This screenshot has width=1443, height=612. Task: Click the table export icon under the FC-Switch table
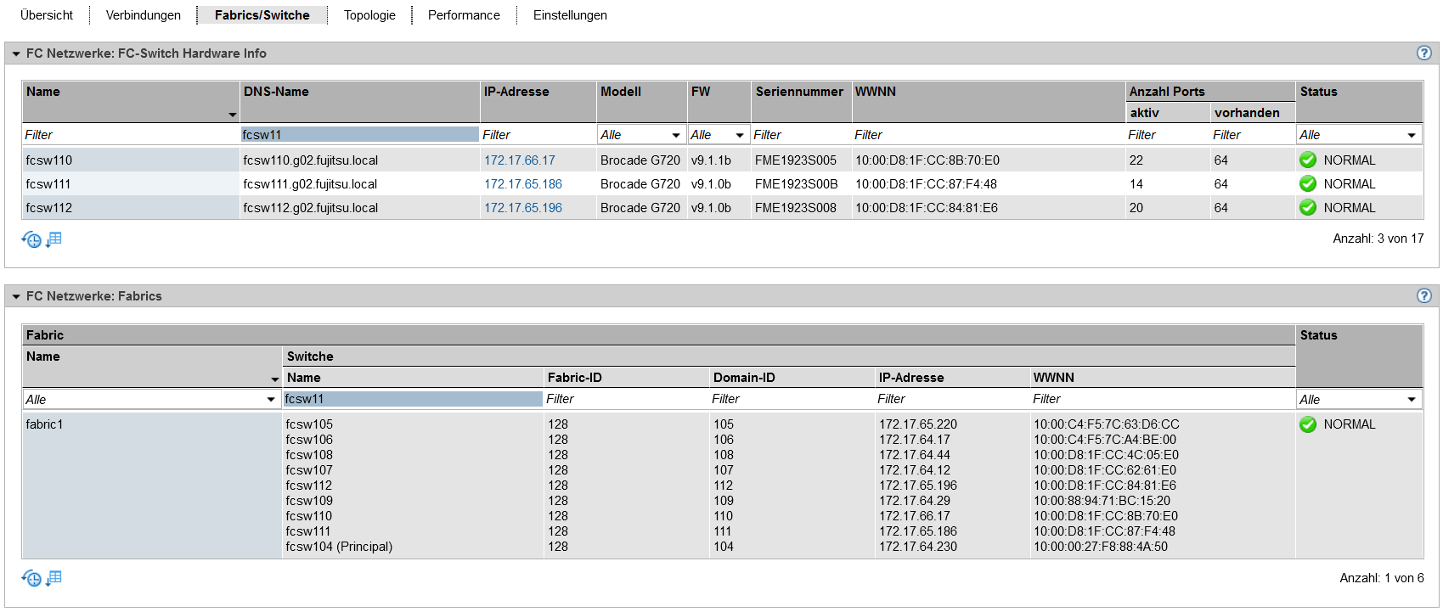point(54,239)
